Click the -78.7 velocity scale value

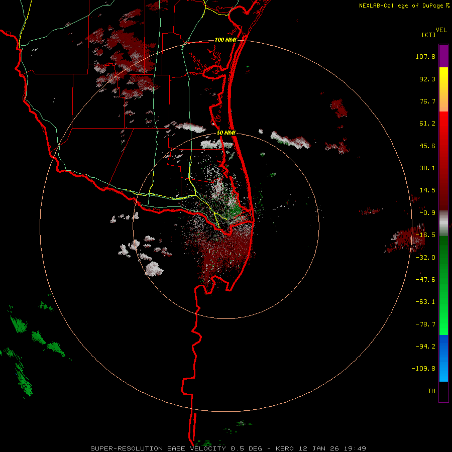coord(425,324)
